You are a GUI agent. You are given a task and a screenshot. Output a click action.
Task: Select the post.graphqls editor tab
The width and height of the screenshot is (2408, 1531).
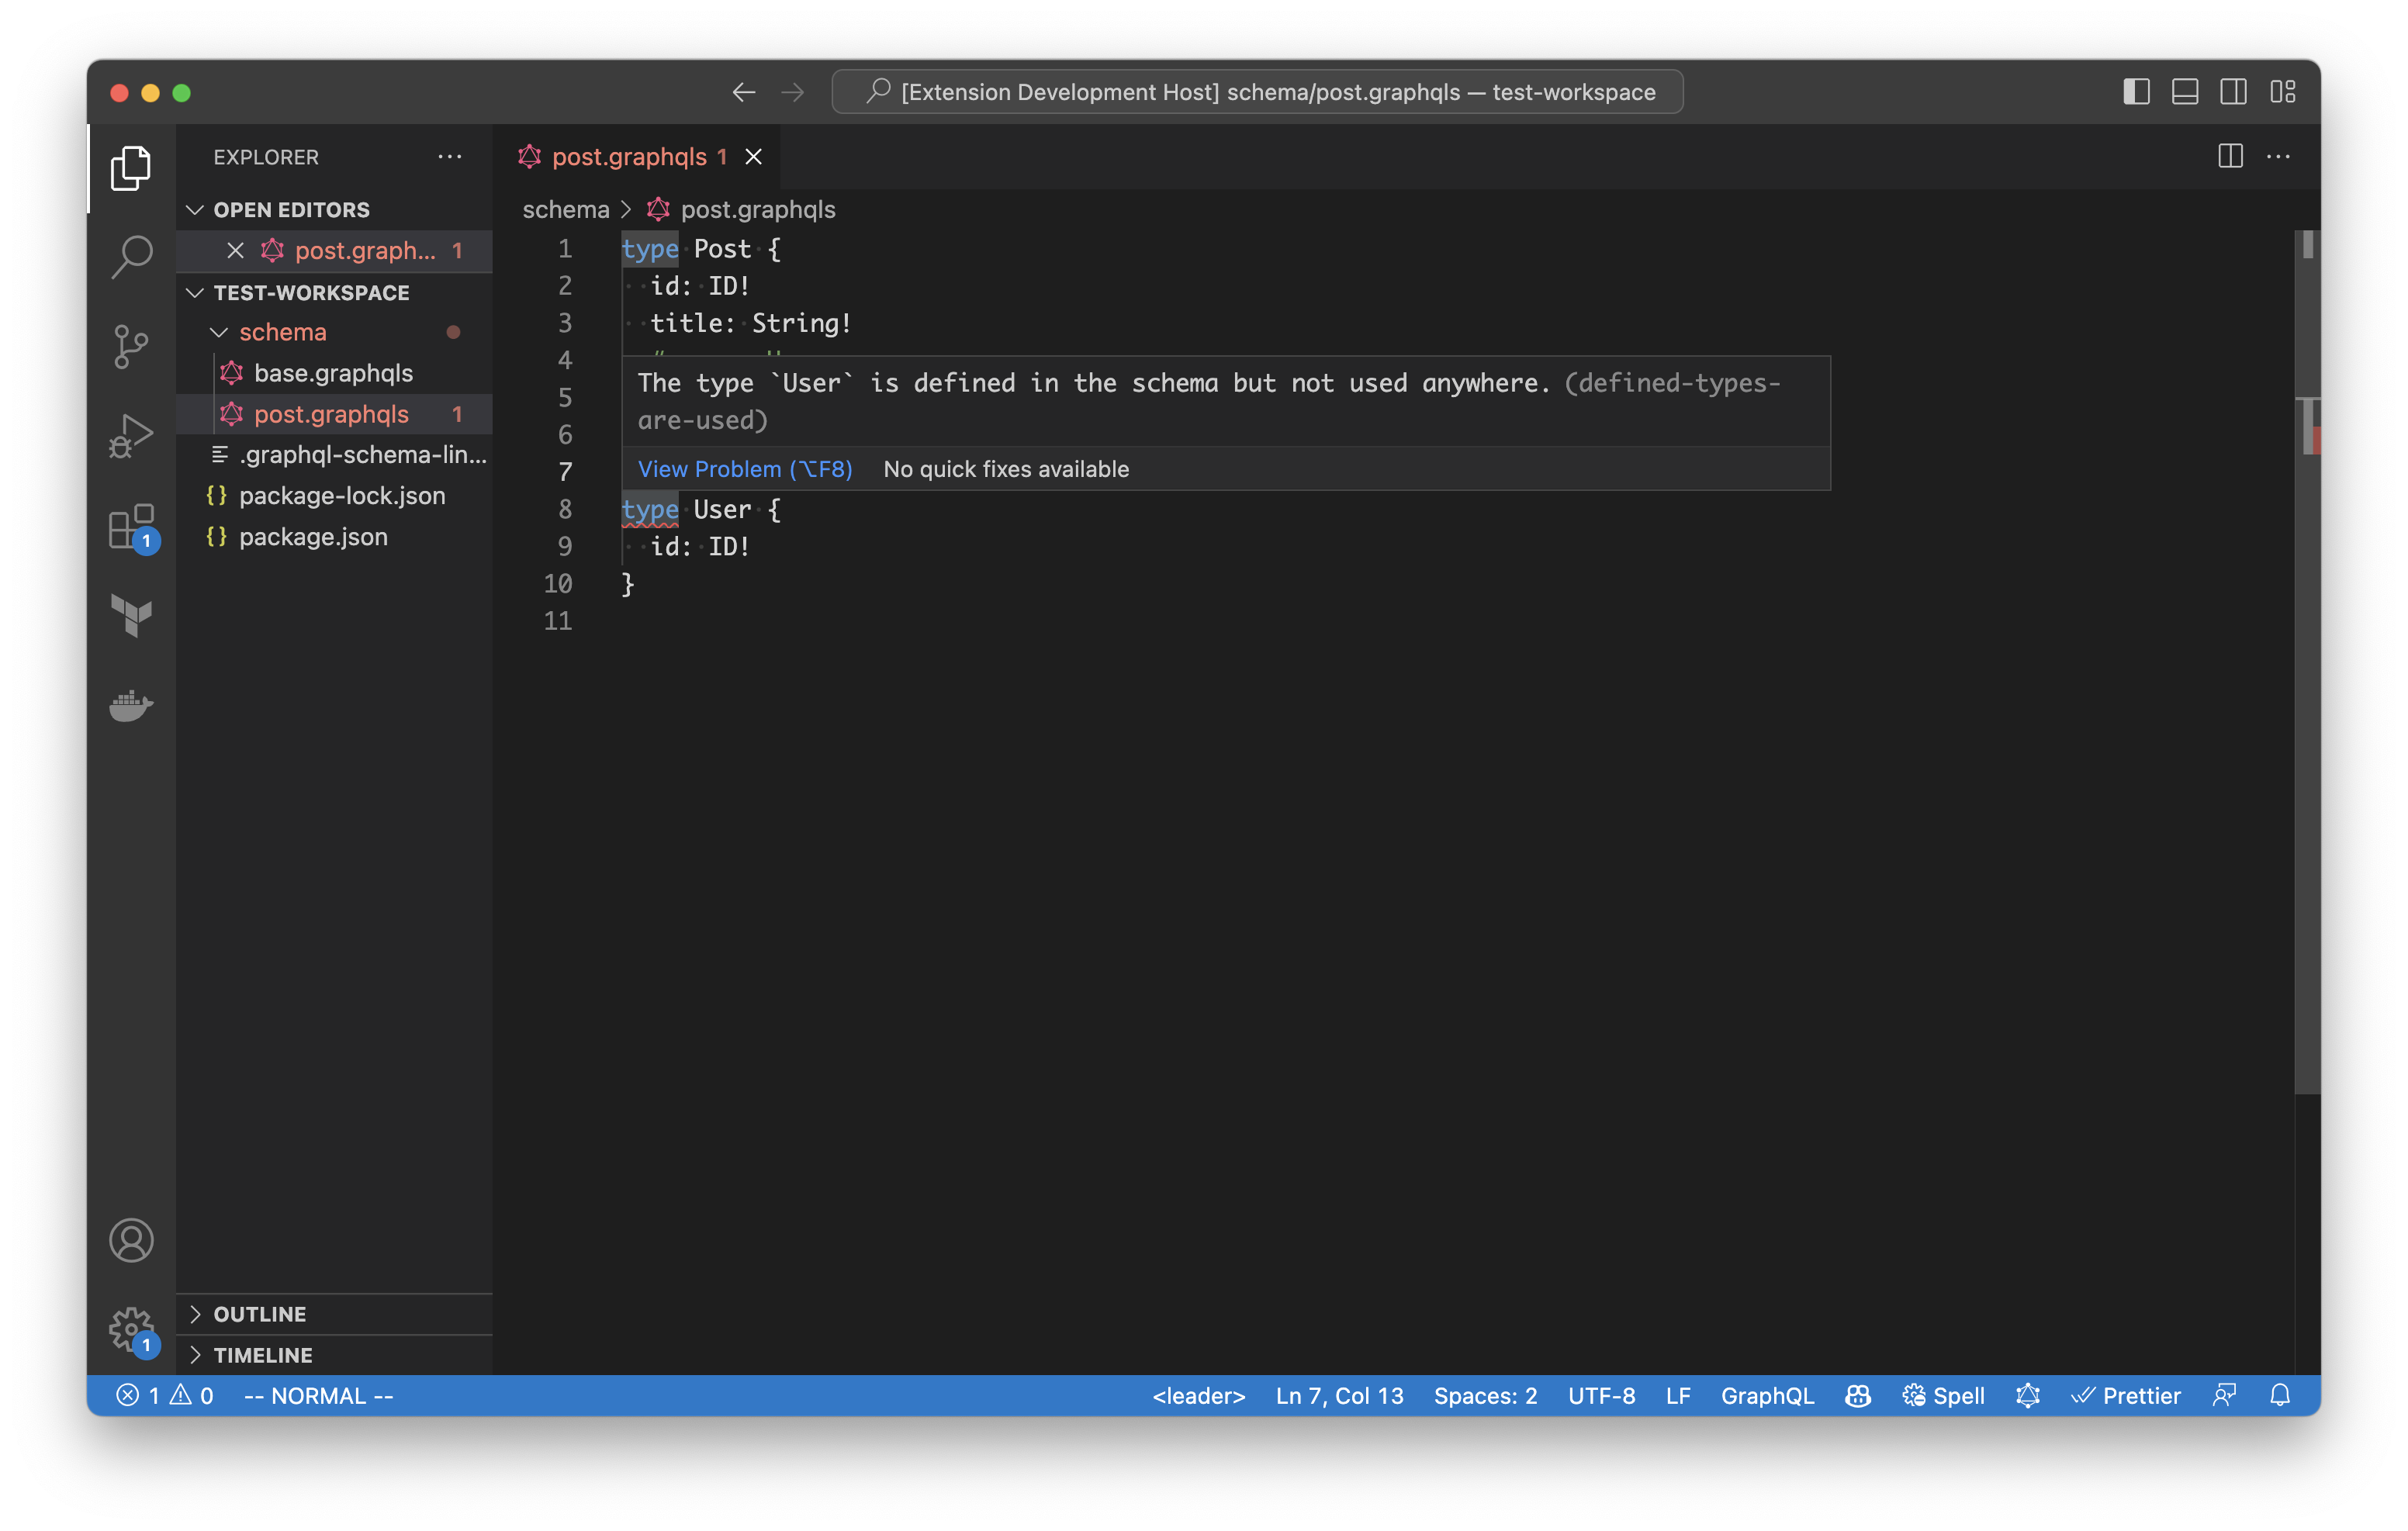[x=629, y=157]
